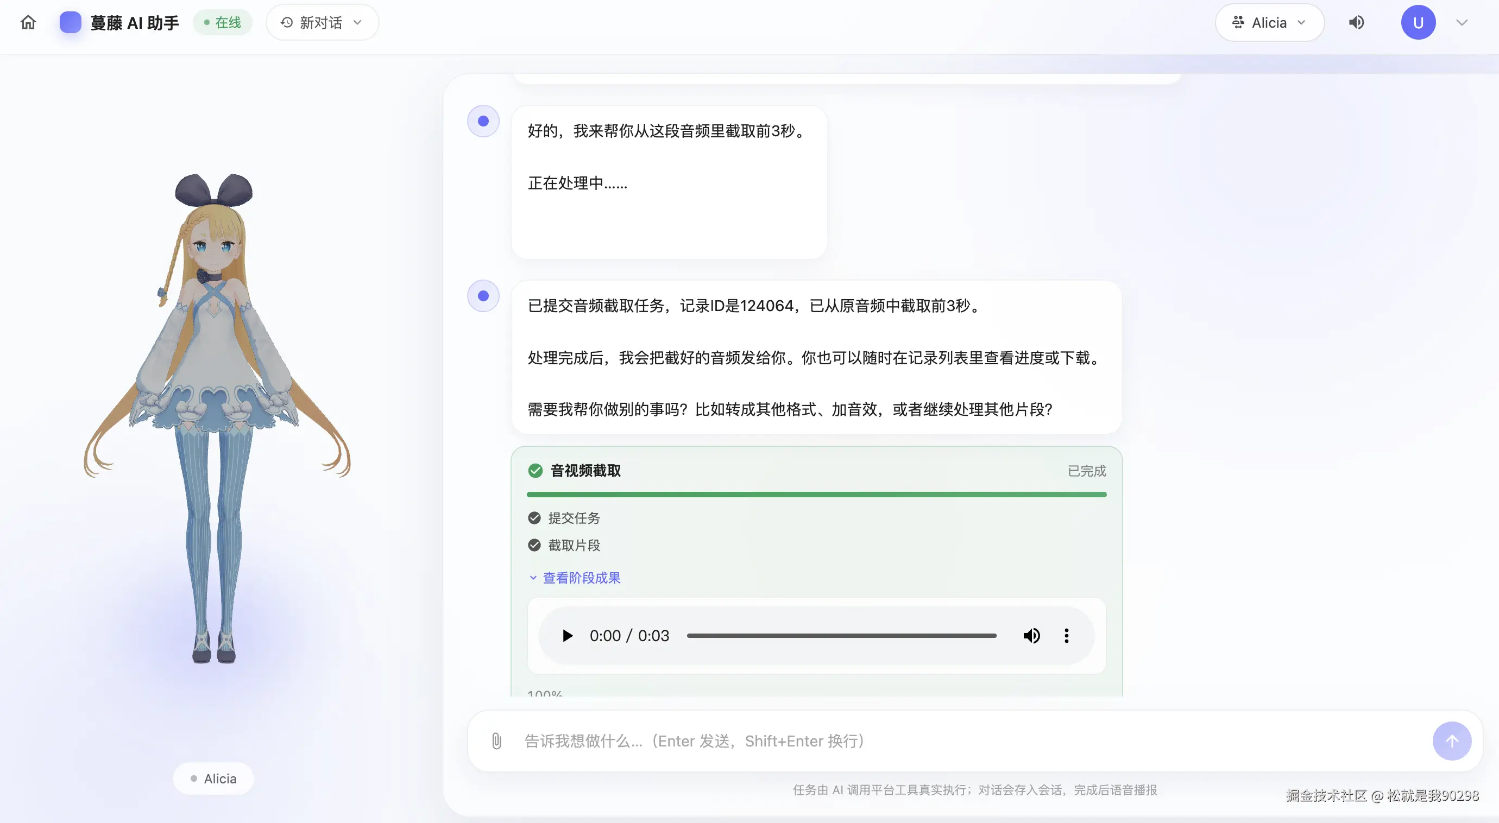Click the 已完成 status text
The height and width of the screenshot is (823, 1499).
click(x=1086, y=470)
